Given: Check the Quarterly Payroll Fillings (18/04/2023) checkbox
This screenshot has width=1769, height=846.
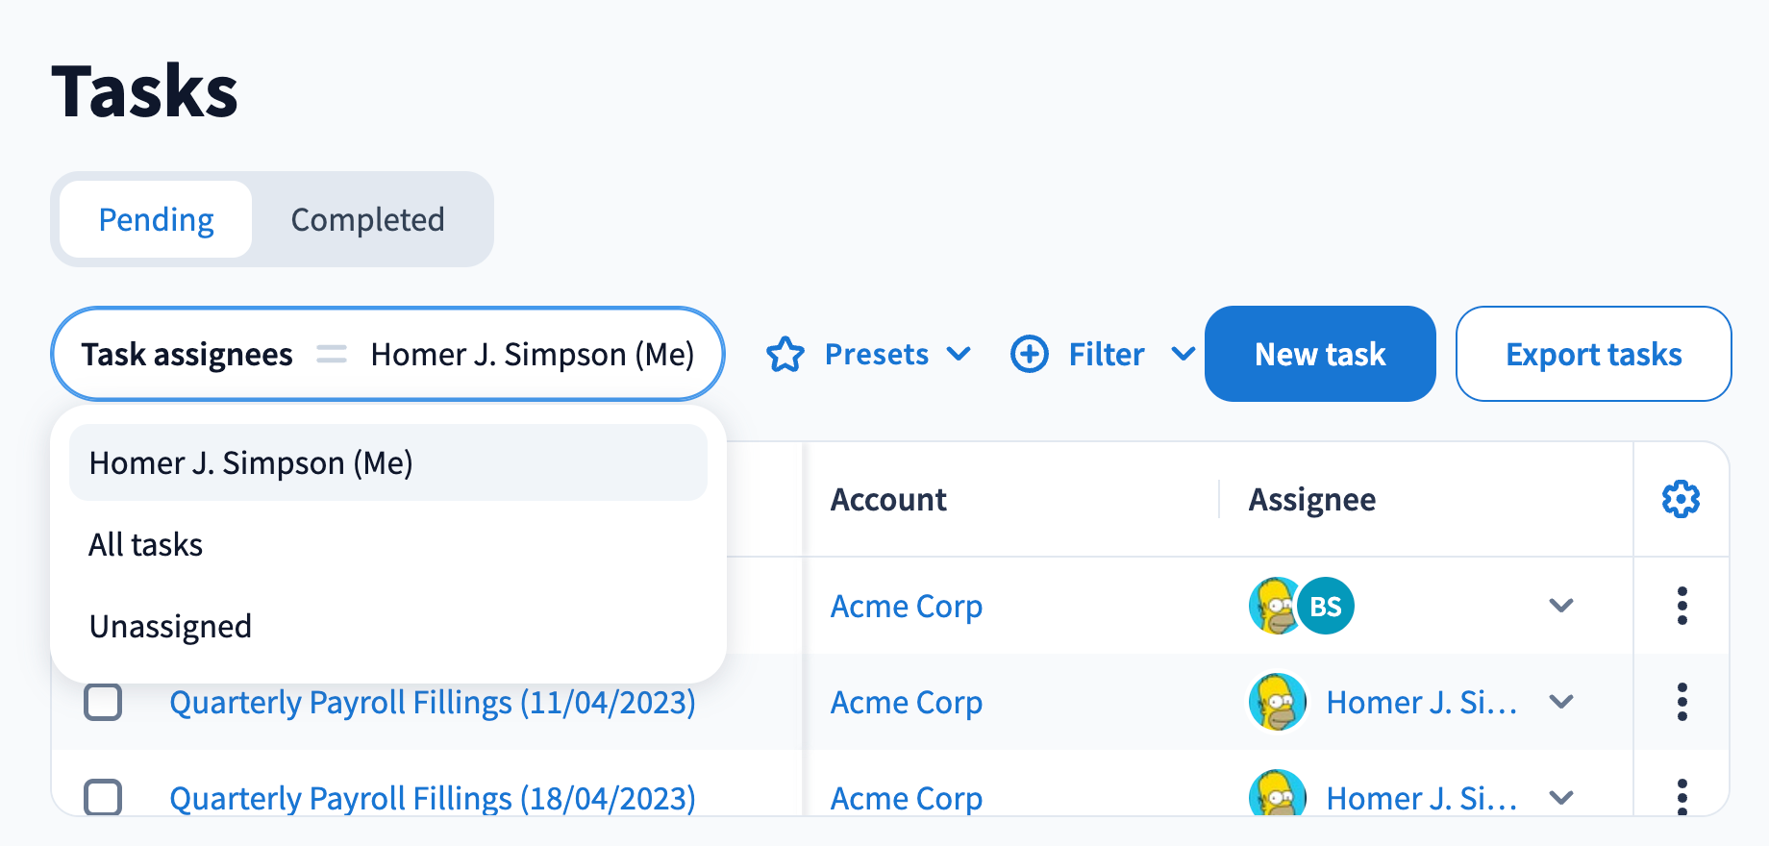Looking at the screenshot, I should tap(103, 797).
